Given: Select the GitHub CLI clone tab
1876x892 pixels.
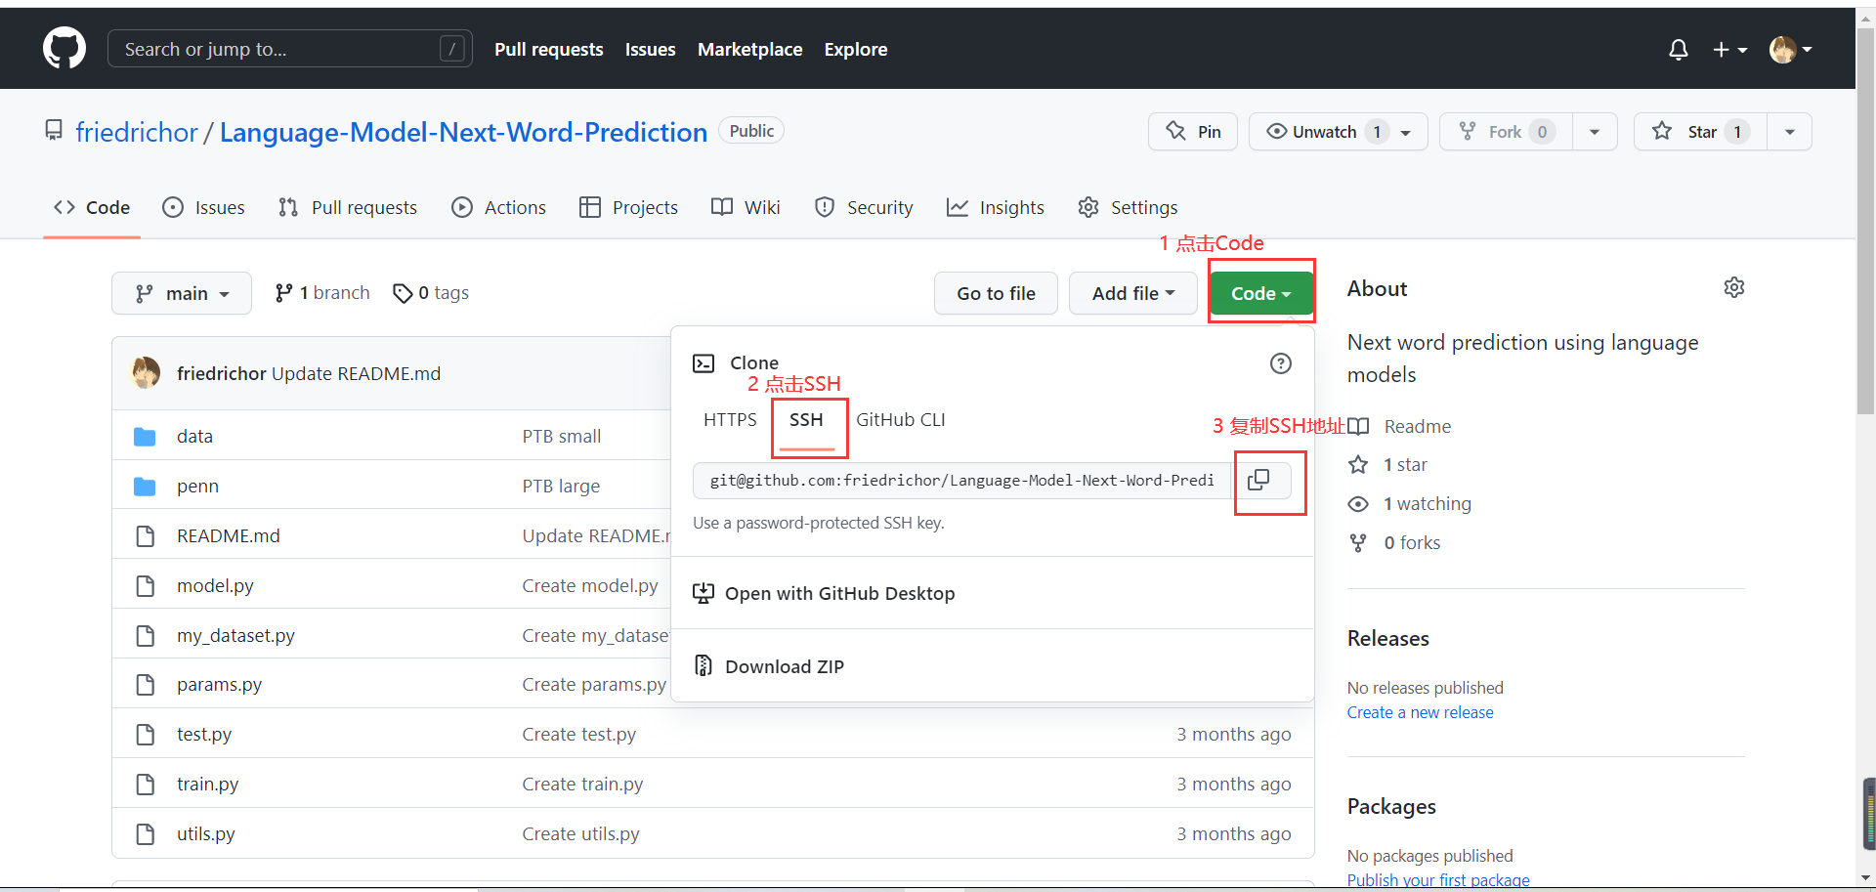Looking at the screenshot, I should [x=900, y=419].
